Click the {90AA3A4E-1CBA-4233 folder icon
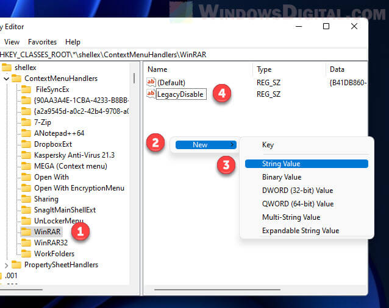 coord(26,100)
